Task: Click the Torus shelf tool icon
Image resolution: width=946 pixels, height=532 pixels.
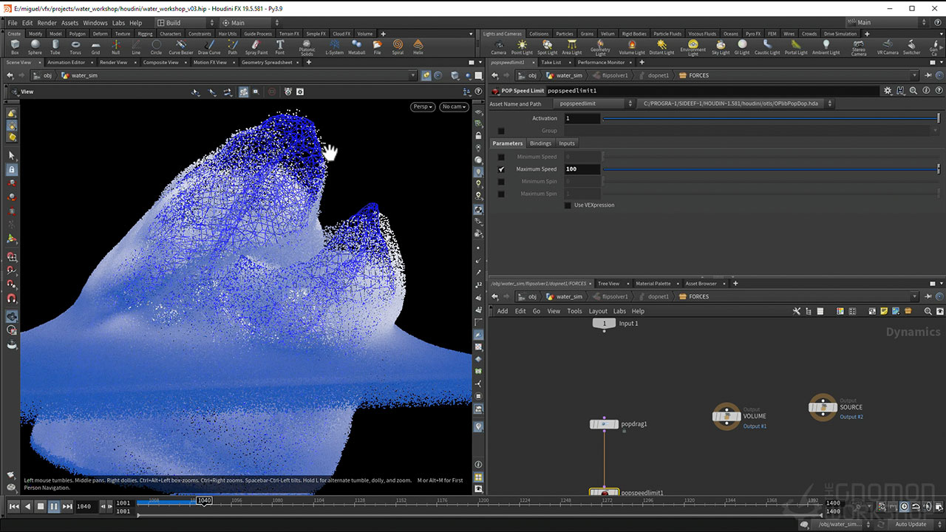Action: tap(75, 47)
